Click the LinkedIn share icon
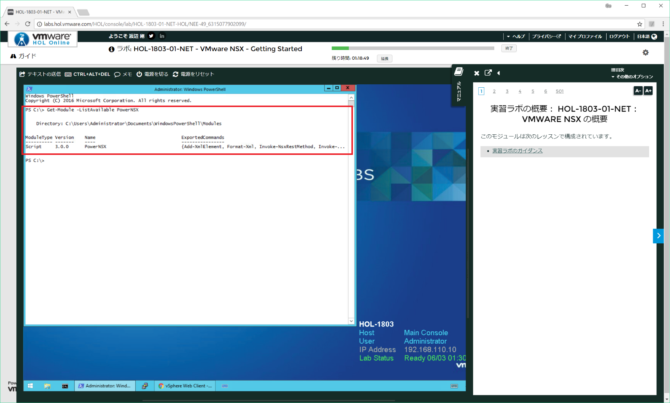670x403 pixels. pyautogui.click(x=162, y=36)
